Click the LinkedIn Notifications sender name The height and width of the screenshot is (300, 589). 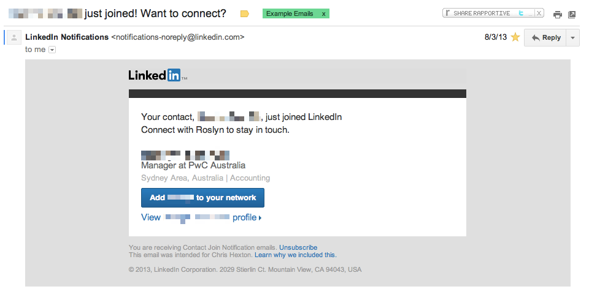[x=67, y=37]
